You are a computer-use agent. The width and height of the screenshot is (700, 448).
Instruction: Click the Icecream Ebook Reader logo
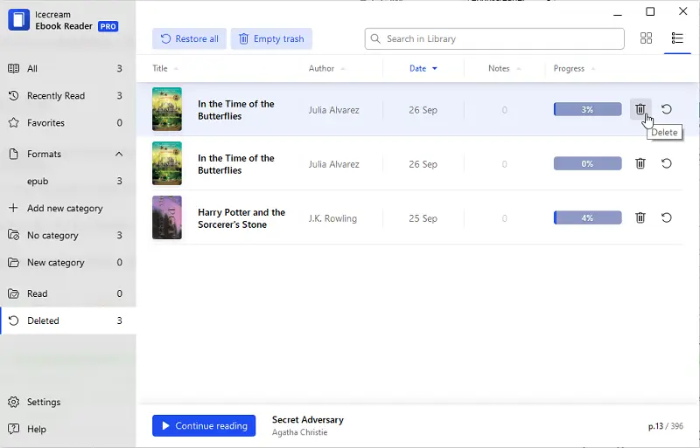pos(18,20)
